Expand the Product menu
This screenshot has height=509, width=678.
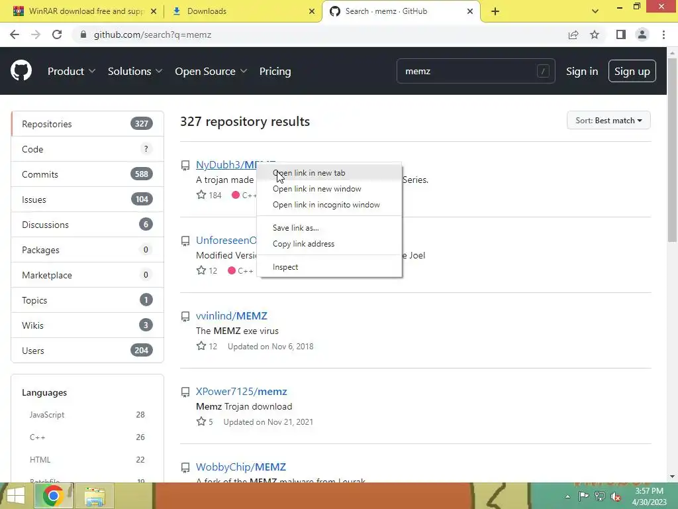[72, 71]
